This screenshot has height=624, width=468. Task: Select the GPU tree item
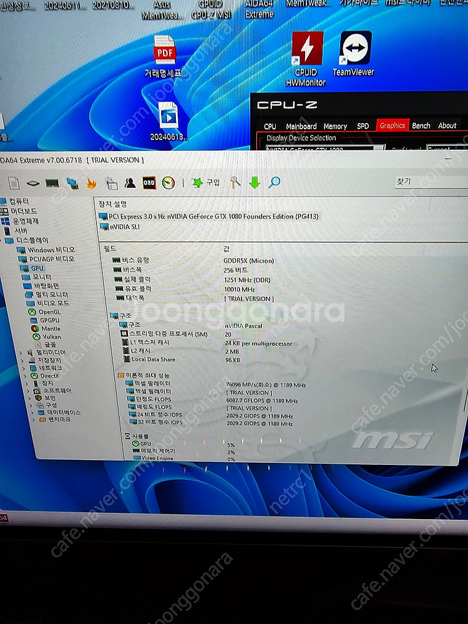(32, 268)
